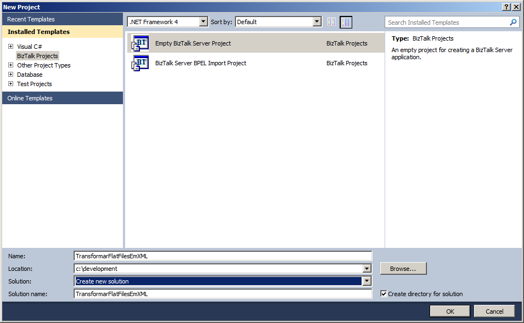Click BizTalk Projects category of BPEL row
Image resolution: width=524 pixels, height=323 pixels.
tap(347, 63)
